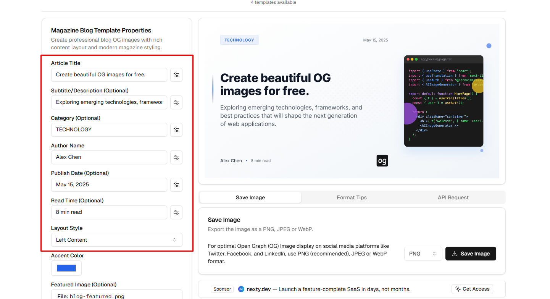
Task: Click the nexty.dev sponsor logo icon
Action: [x=241, y=289]
